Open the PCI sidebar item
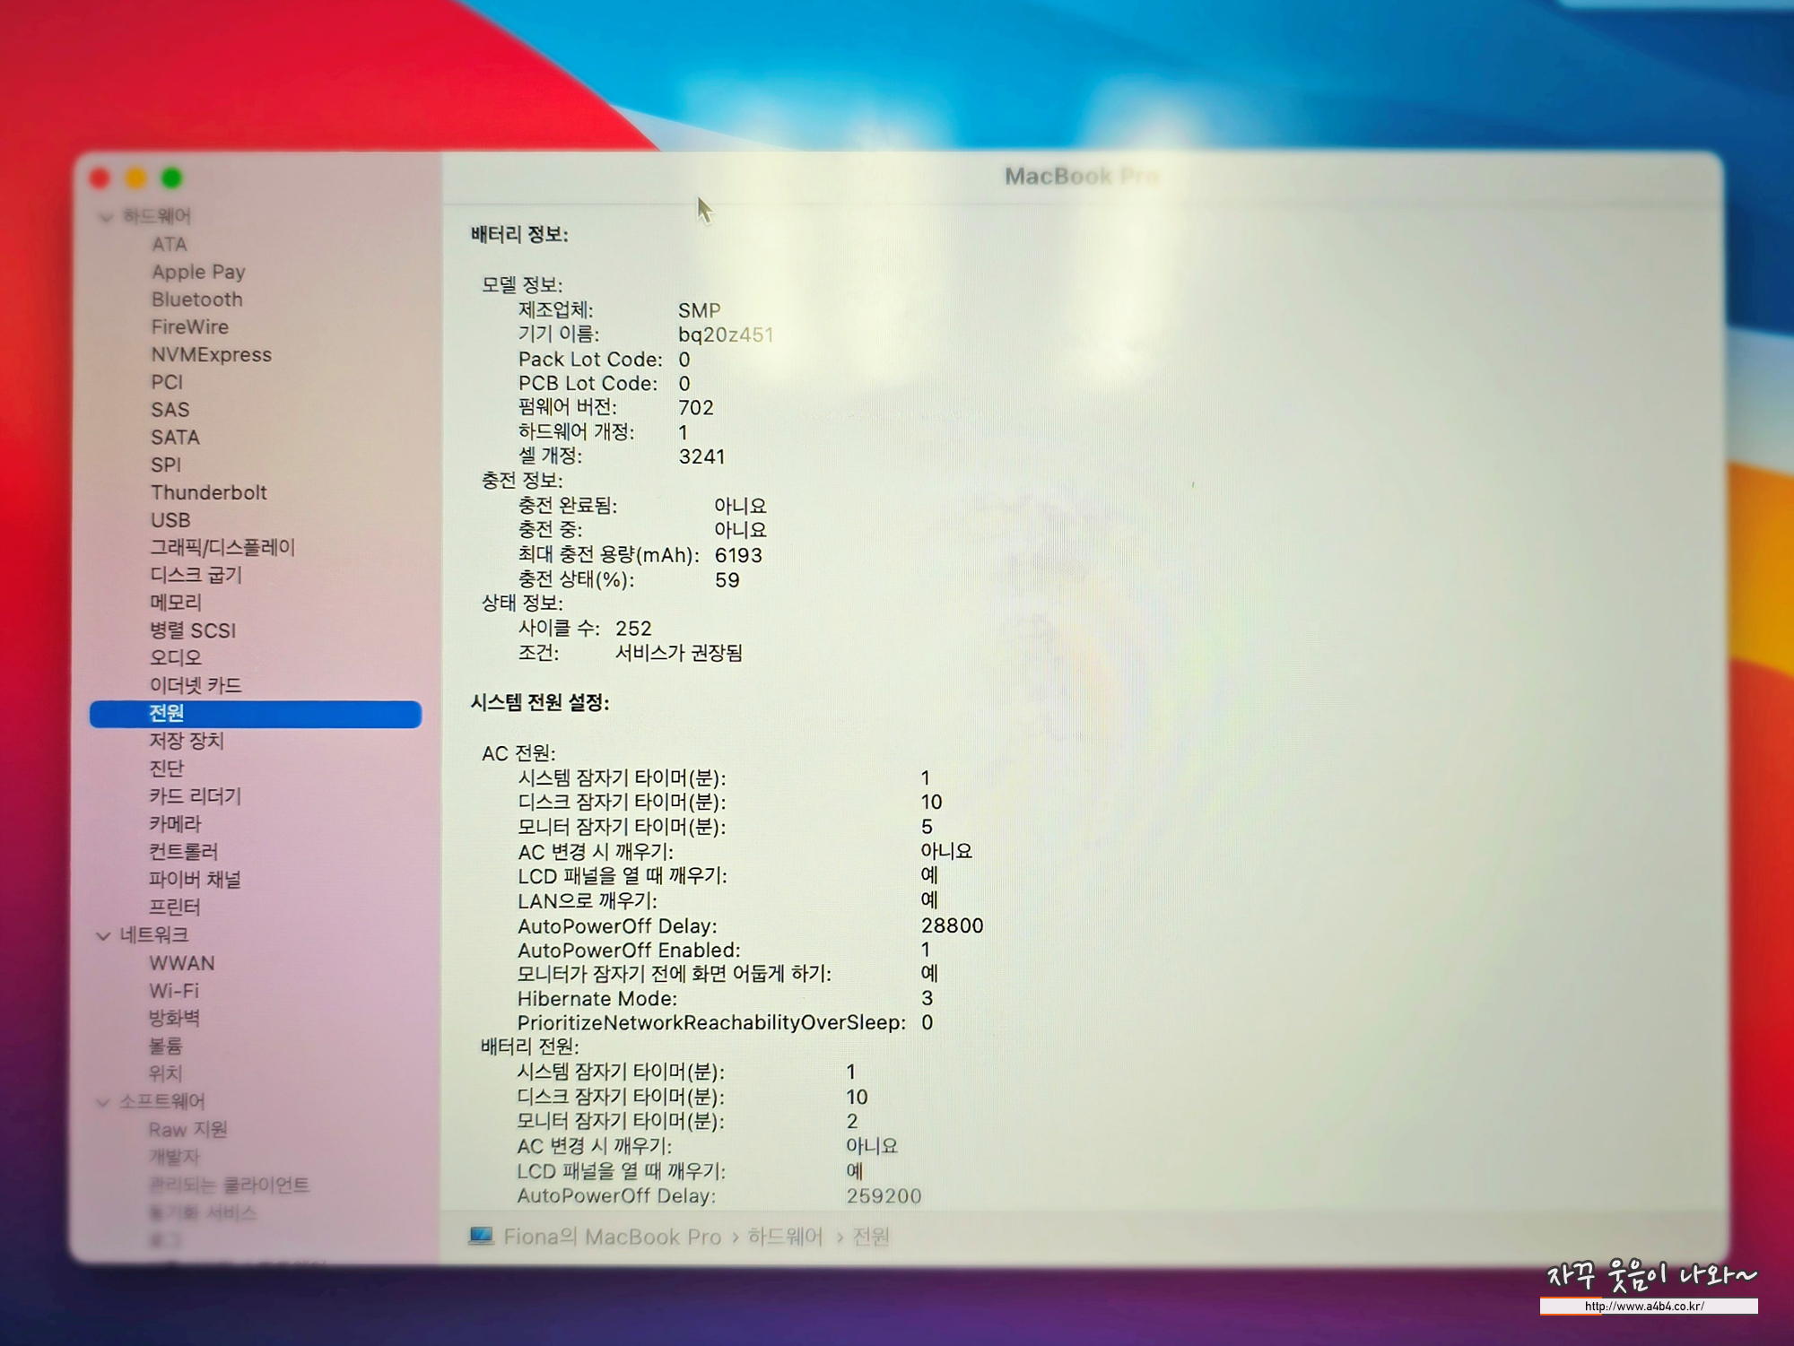 pos(167,383)
